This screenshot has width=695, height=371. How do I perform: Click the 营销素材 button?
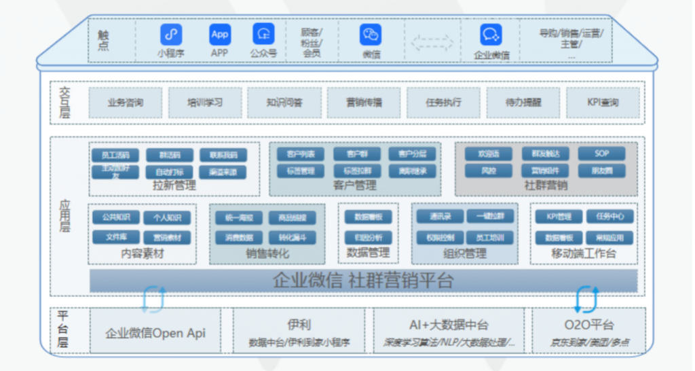tap(168, 237)
